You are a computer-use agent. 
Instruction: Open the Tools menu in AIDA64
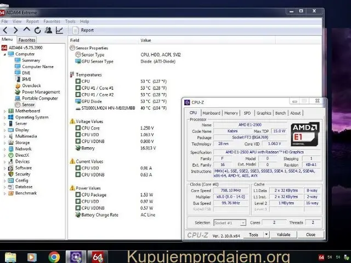(70, 21)
